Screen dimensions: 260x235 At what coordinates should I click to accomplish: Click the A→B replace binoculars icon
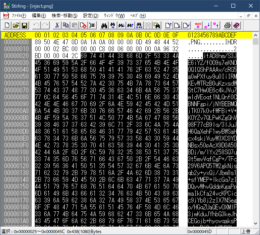coord(139,25)
